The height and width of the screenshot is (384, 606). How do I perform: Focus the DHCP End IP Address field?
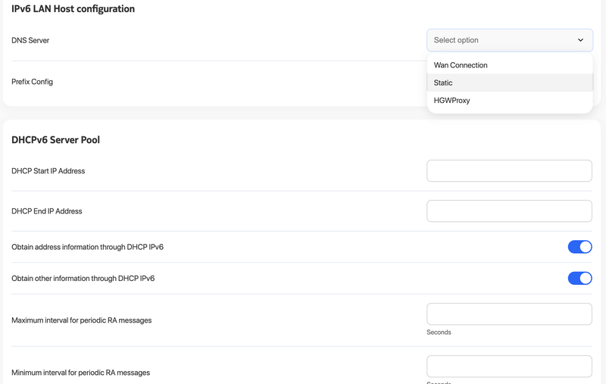[509, 211]
